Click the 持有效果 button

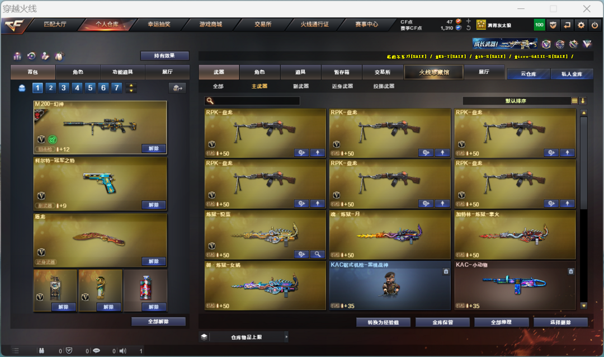point(164,56)
